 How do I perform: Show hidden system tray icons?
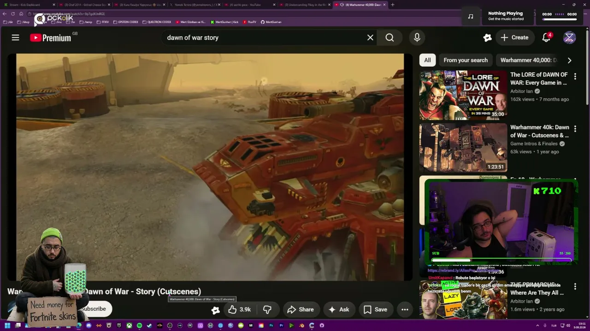[x=537, y=325]
